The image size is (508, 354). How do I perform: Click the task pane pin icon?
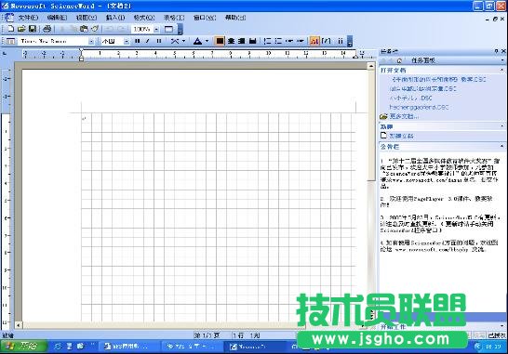(x=496, y=51)
